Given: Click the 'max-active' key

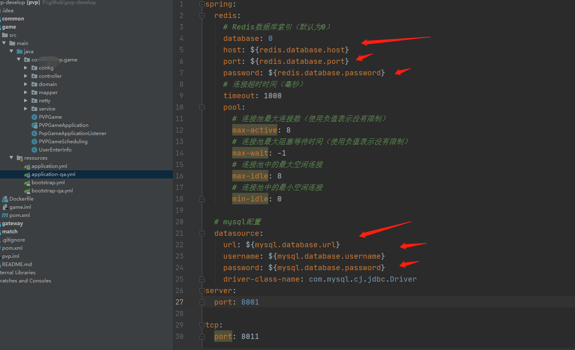Looking at the screenshot, I should pos(255,130).
